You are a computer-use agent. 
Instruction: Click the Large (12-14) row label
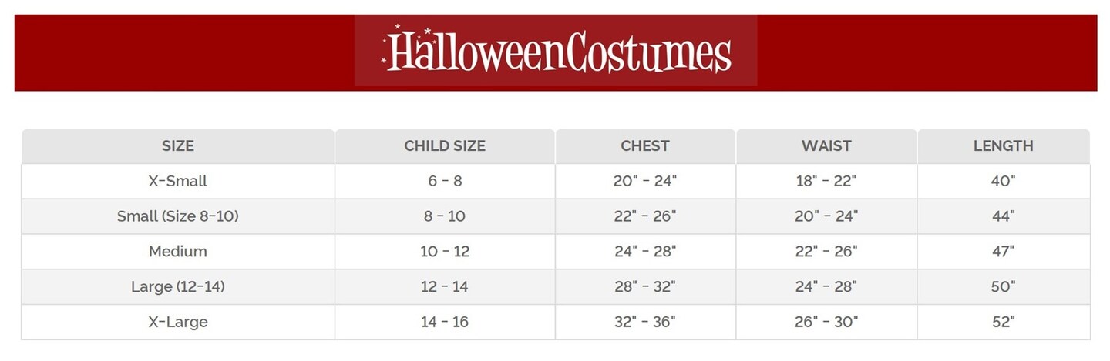pos(178,287)
